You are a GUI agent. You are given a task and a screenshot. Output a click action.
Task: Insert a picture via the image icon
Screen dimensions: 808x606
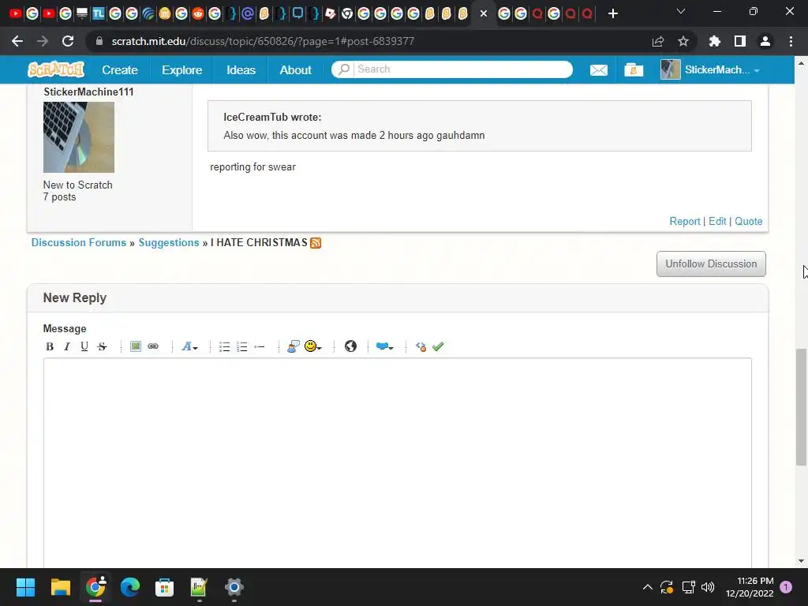click(x=136, y=346)
